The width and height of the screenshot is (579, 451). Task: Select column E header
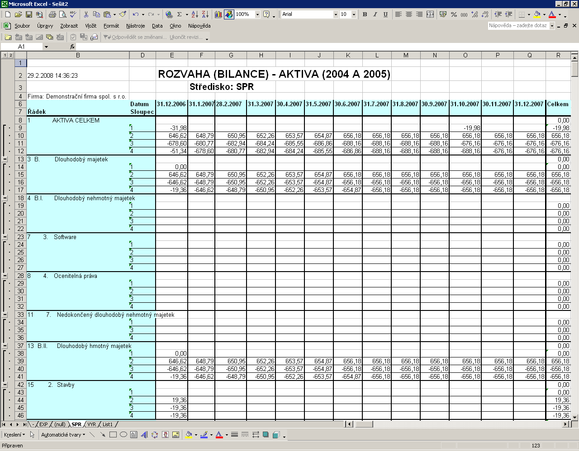point(172,55)
